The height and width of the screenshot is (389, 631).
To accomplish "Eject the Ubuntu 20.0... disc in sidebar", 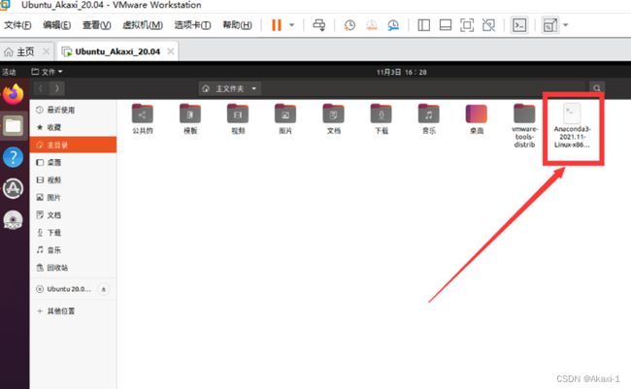I will pyautogui.click(x=104, y=289).
